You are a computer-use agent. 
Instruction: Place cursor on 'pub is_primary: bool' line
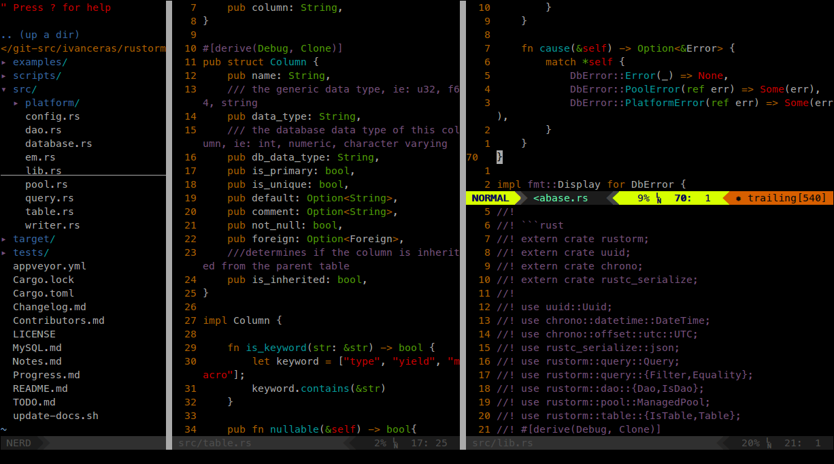[x=291, y=171]
